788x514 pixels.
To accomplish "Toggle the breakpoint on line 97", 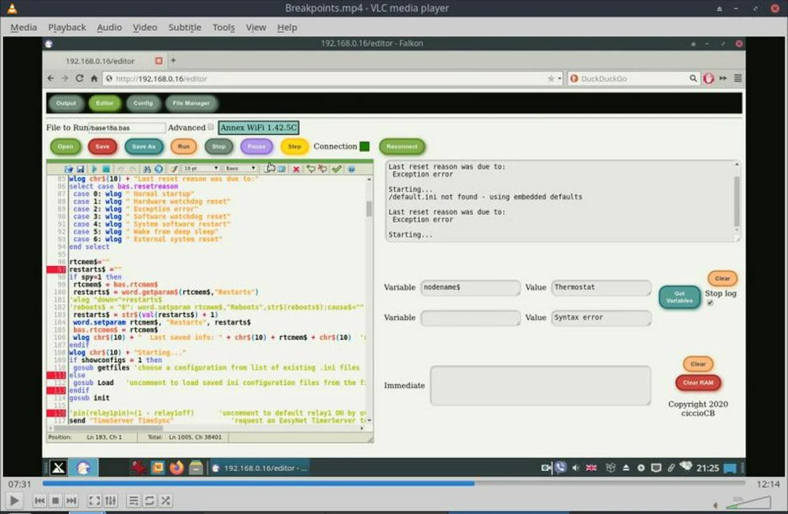I will tap(56, 269).
